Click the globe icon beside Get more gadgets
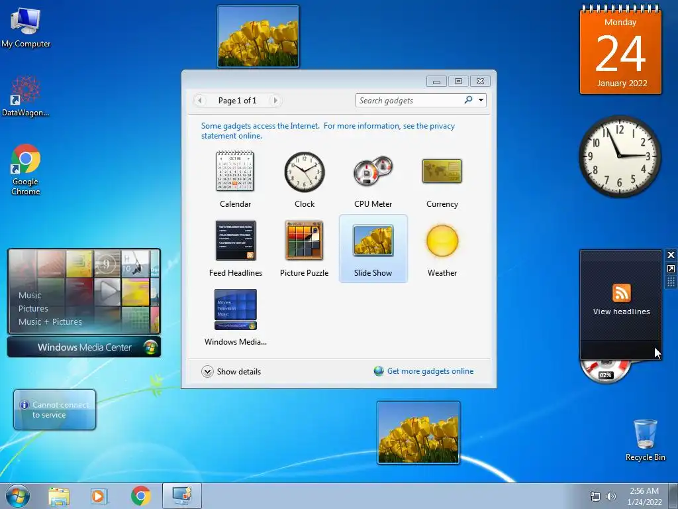The width and height of the screenshot is (678, 509). click(x=379, y=371)
